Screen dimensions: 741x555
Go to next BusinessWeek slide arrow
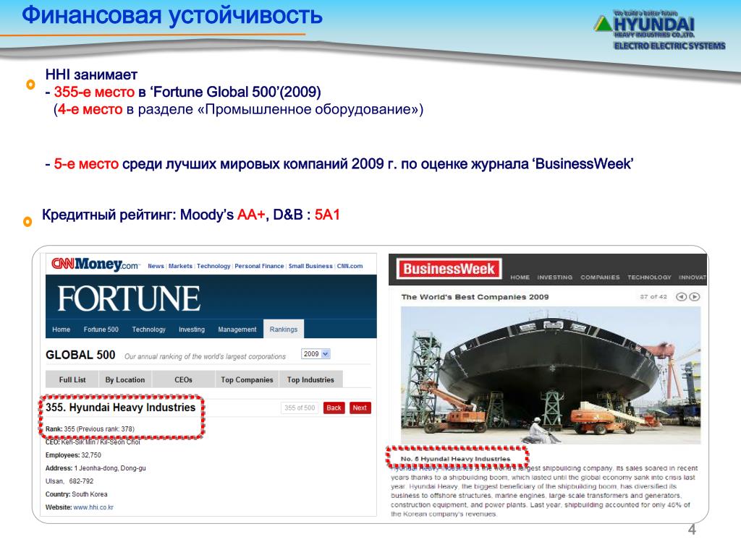coord(694,297)
